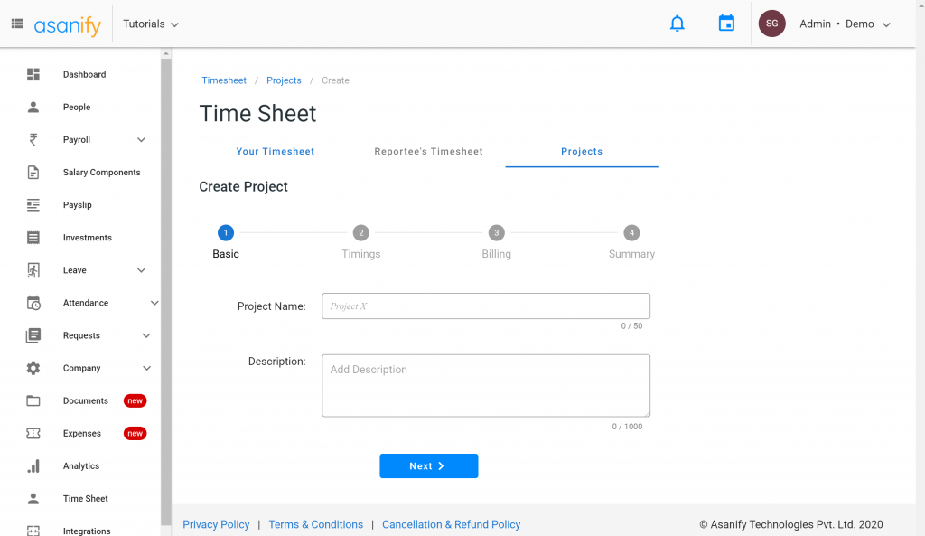This screenshot has width=925, height=536.
Task: Open the Payslip section
Action: 77,204
